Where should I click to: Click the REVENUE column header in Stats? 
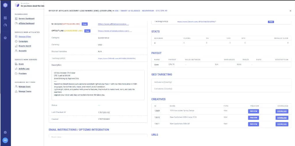pos(158,38)
